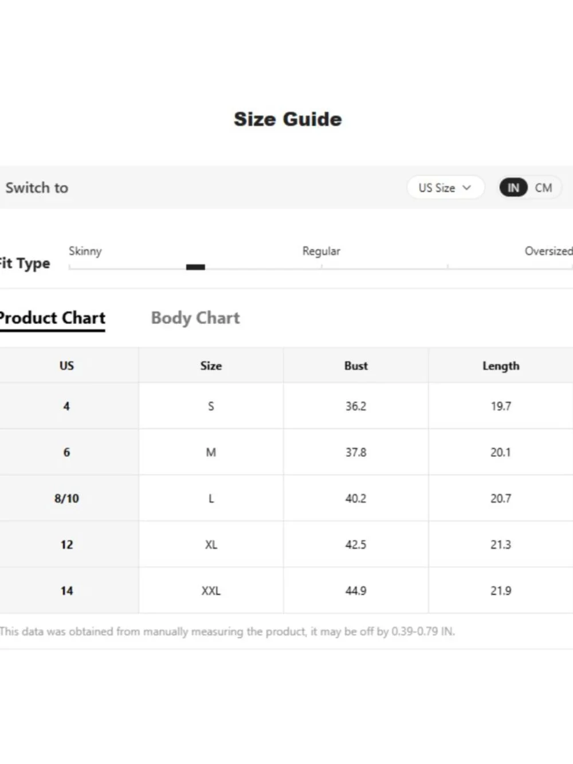The height and width of the screenshot is (764, 573).
Task: Click the Size column header
Action: 211,366
